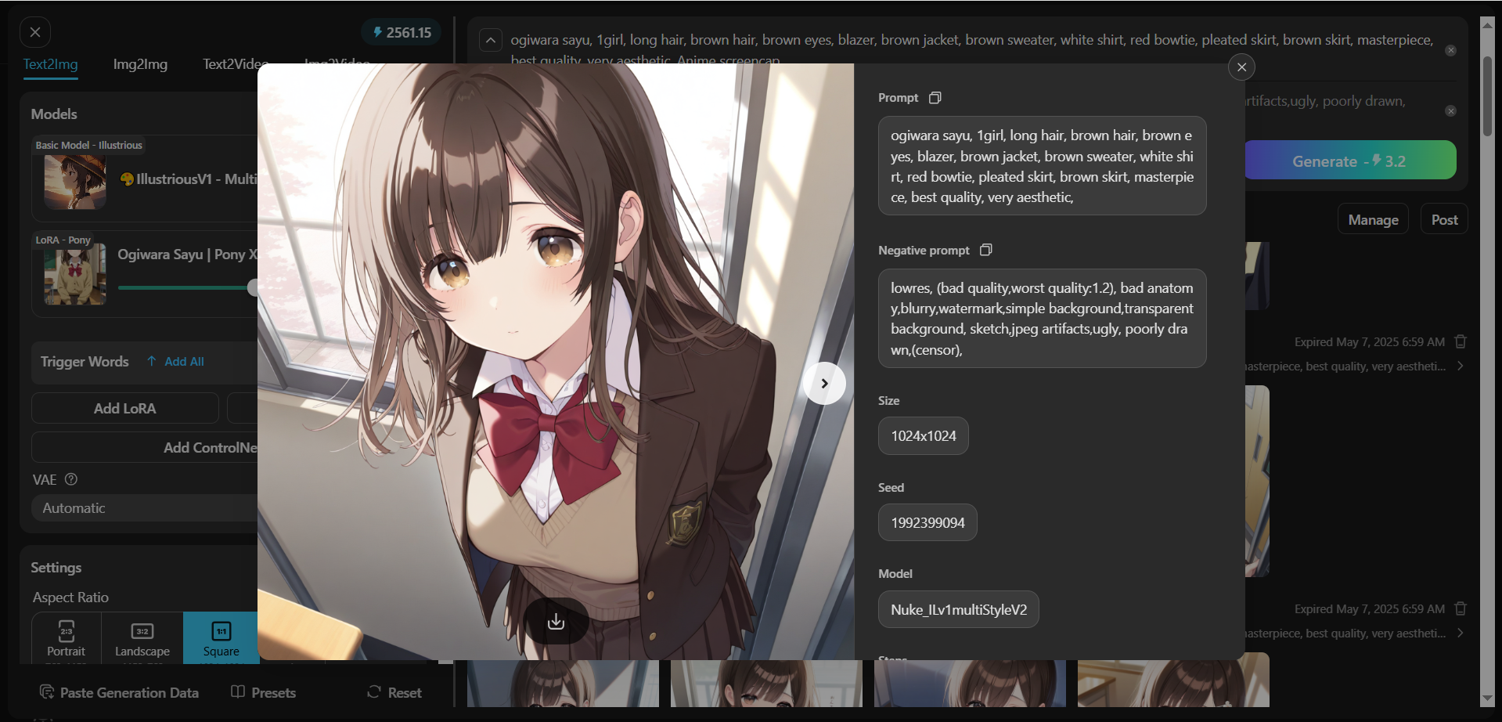This screenshot has width=1502, height=722.
Task: Click the credits balance 2561.15
Action: [402, 32]
